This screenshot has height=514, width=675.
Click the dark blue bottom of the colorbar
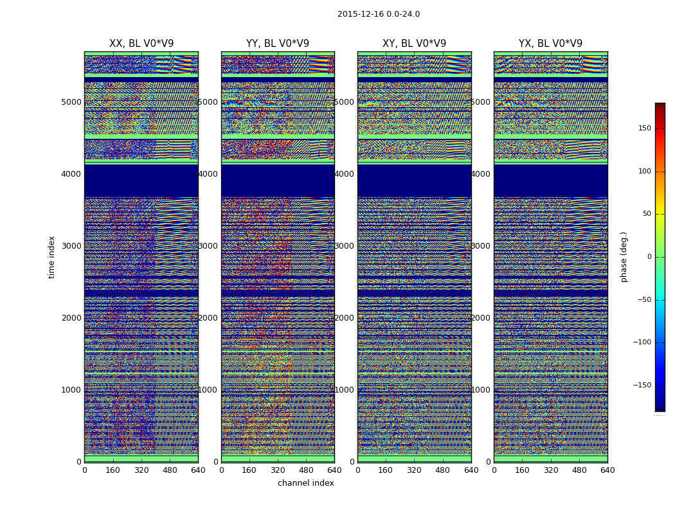660,407
